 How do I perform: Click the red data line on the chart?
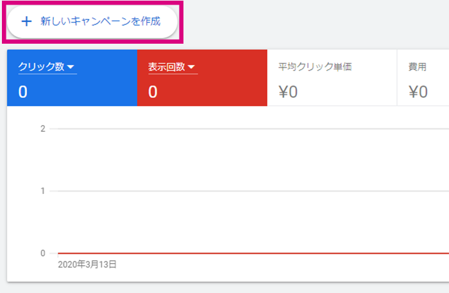tap(253, 253)
